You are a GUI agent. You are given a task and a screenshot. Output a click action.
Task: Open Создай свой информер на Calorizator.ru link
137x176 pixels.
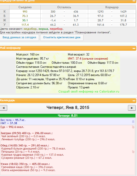point(89,91)
